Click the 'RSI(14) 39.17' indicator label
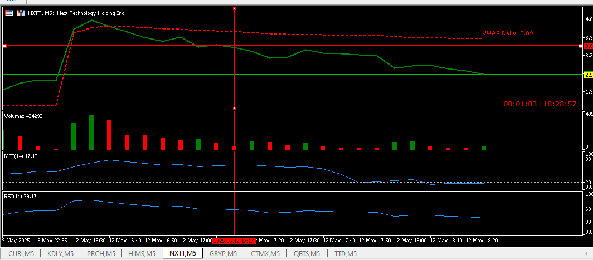Screen dimensions: 593x260 (x=21, y=196)
